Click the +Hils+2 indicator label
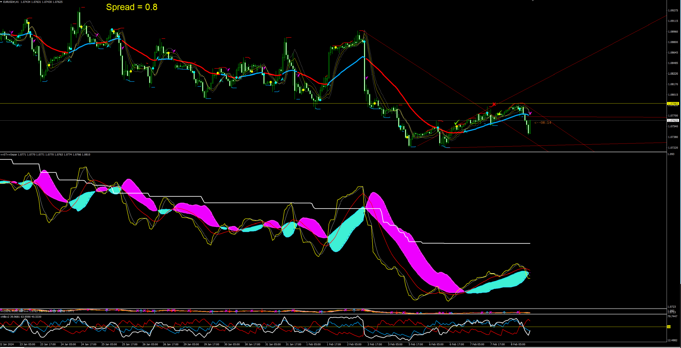This screenshot has width=681, height=348. [5, 317]
